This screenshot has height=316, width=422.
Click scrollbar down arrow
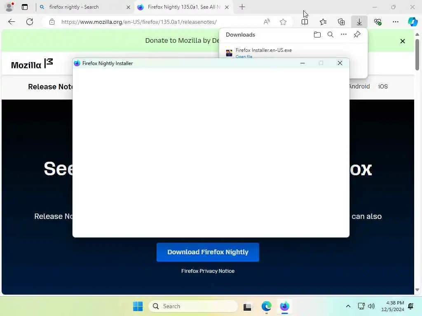pos(417,290)
